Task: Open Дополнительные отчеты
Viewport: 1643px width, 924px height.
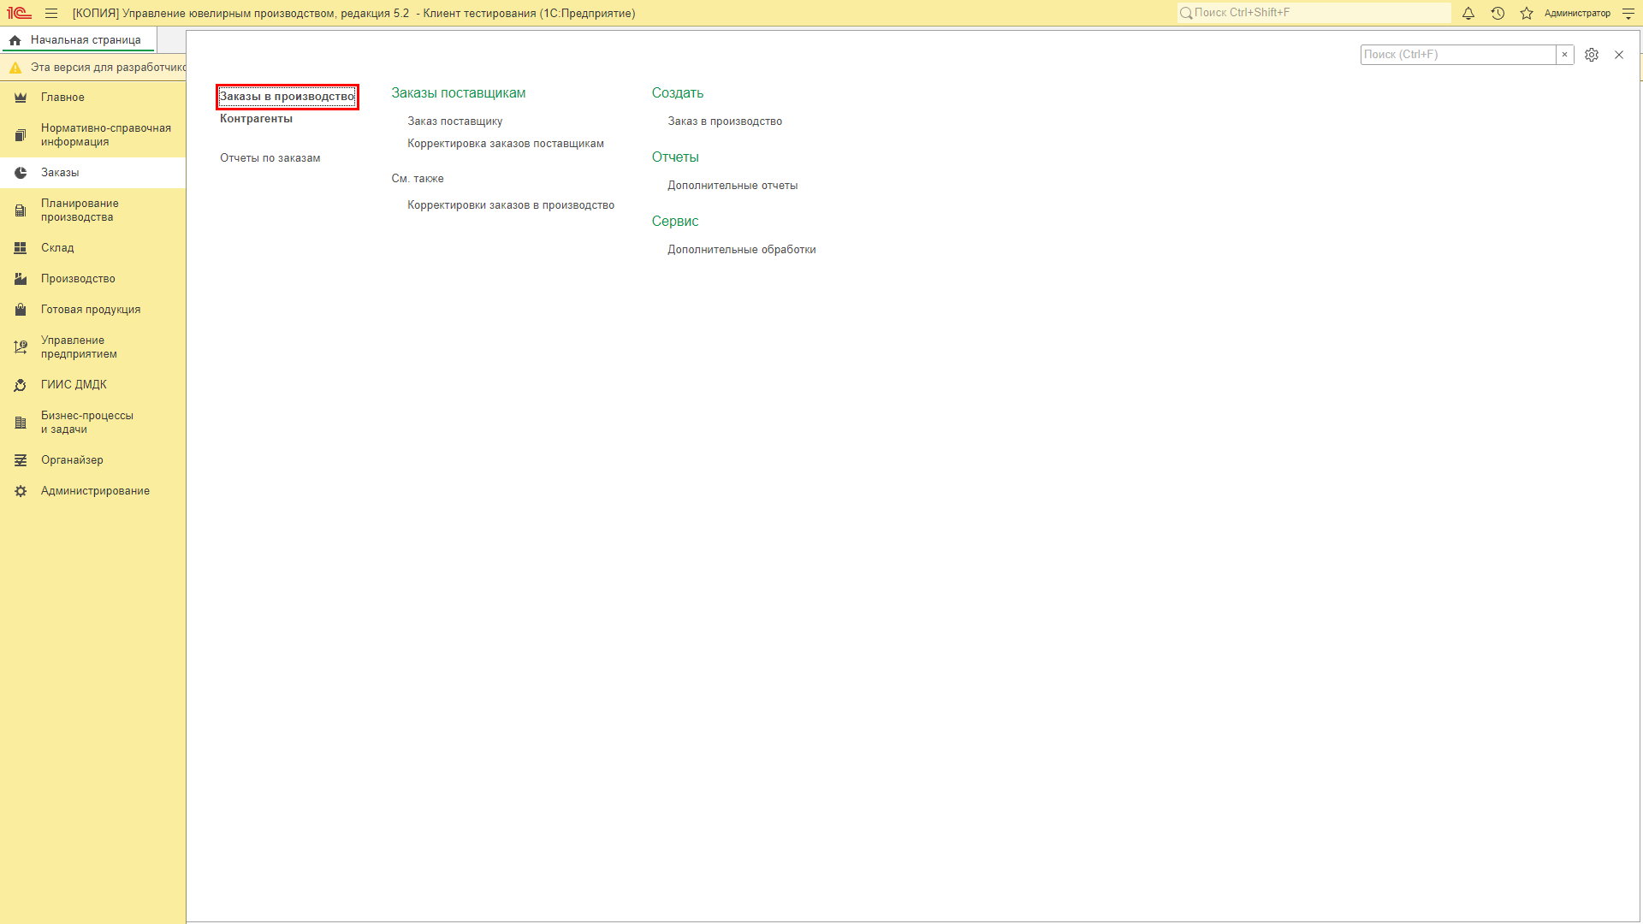Action: pyautogui.click(x=733, y=186)
